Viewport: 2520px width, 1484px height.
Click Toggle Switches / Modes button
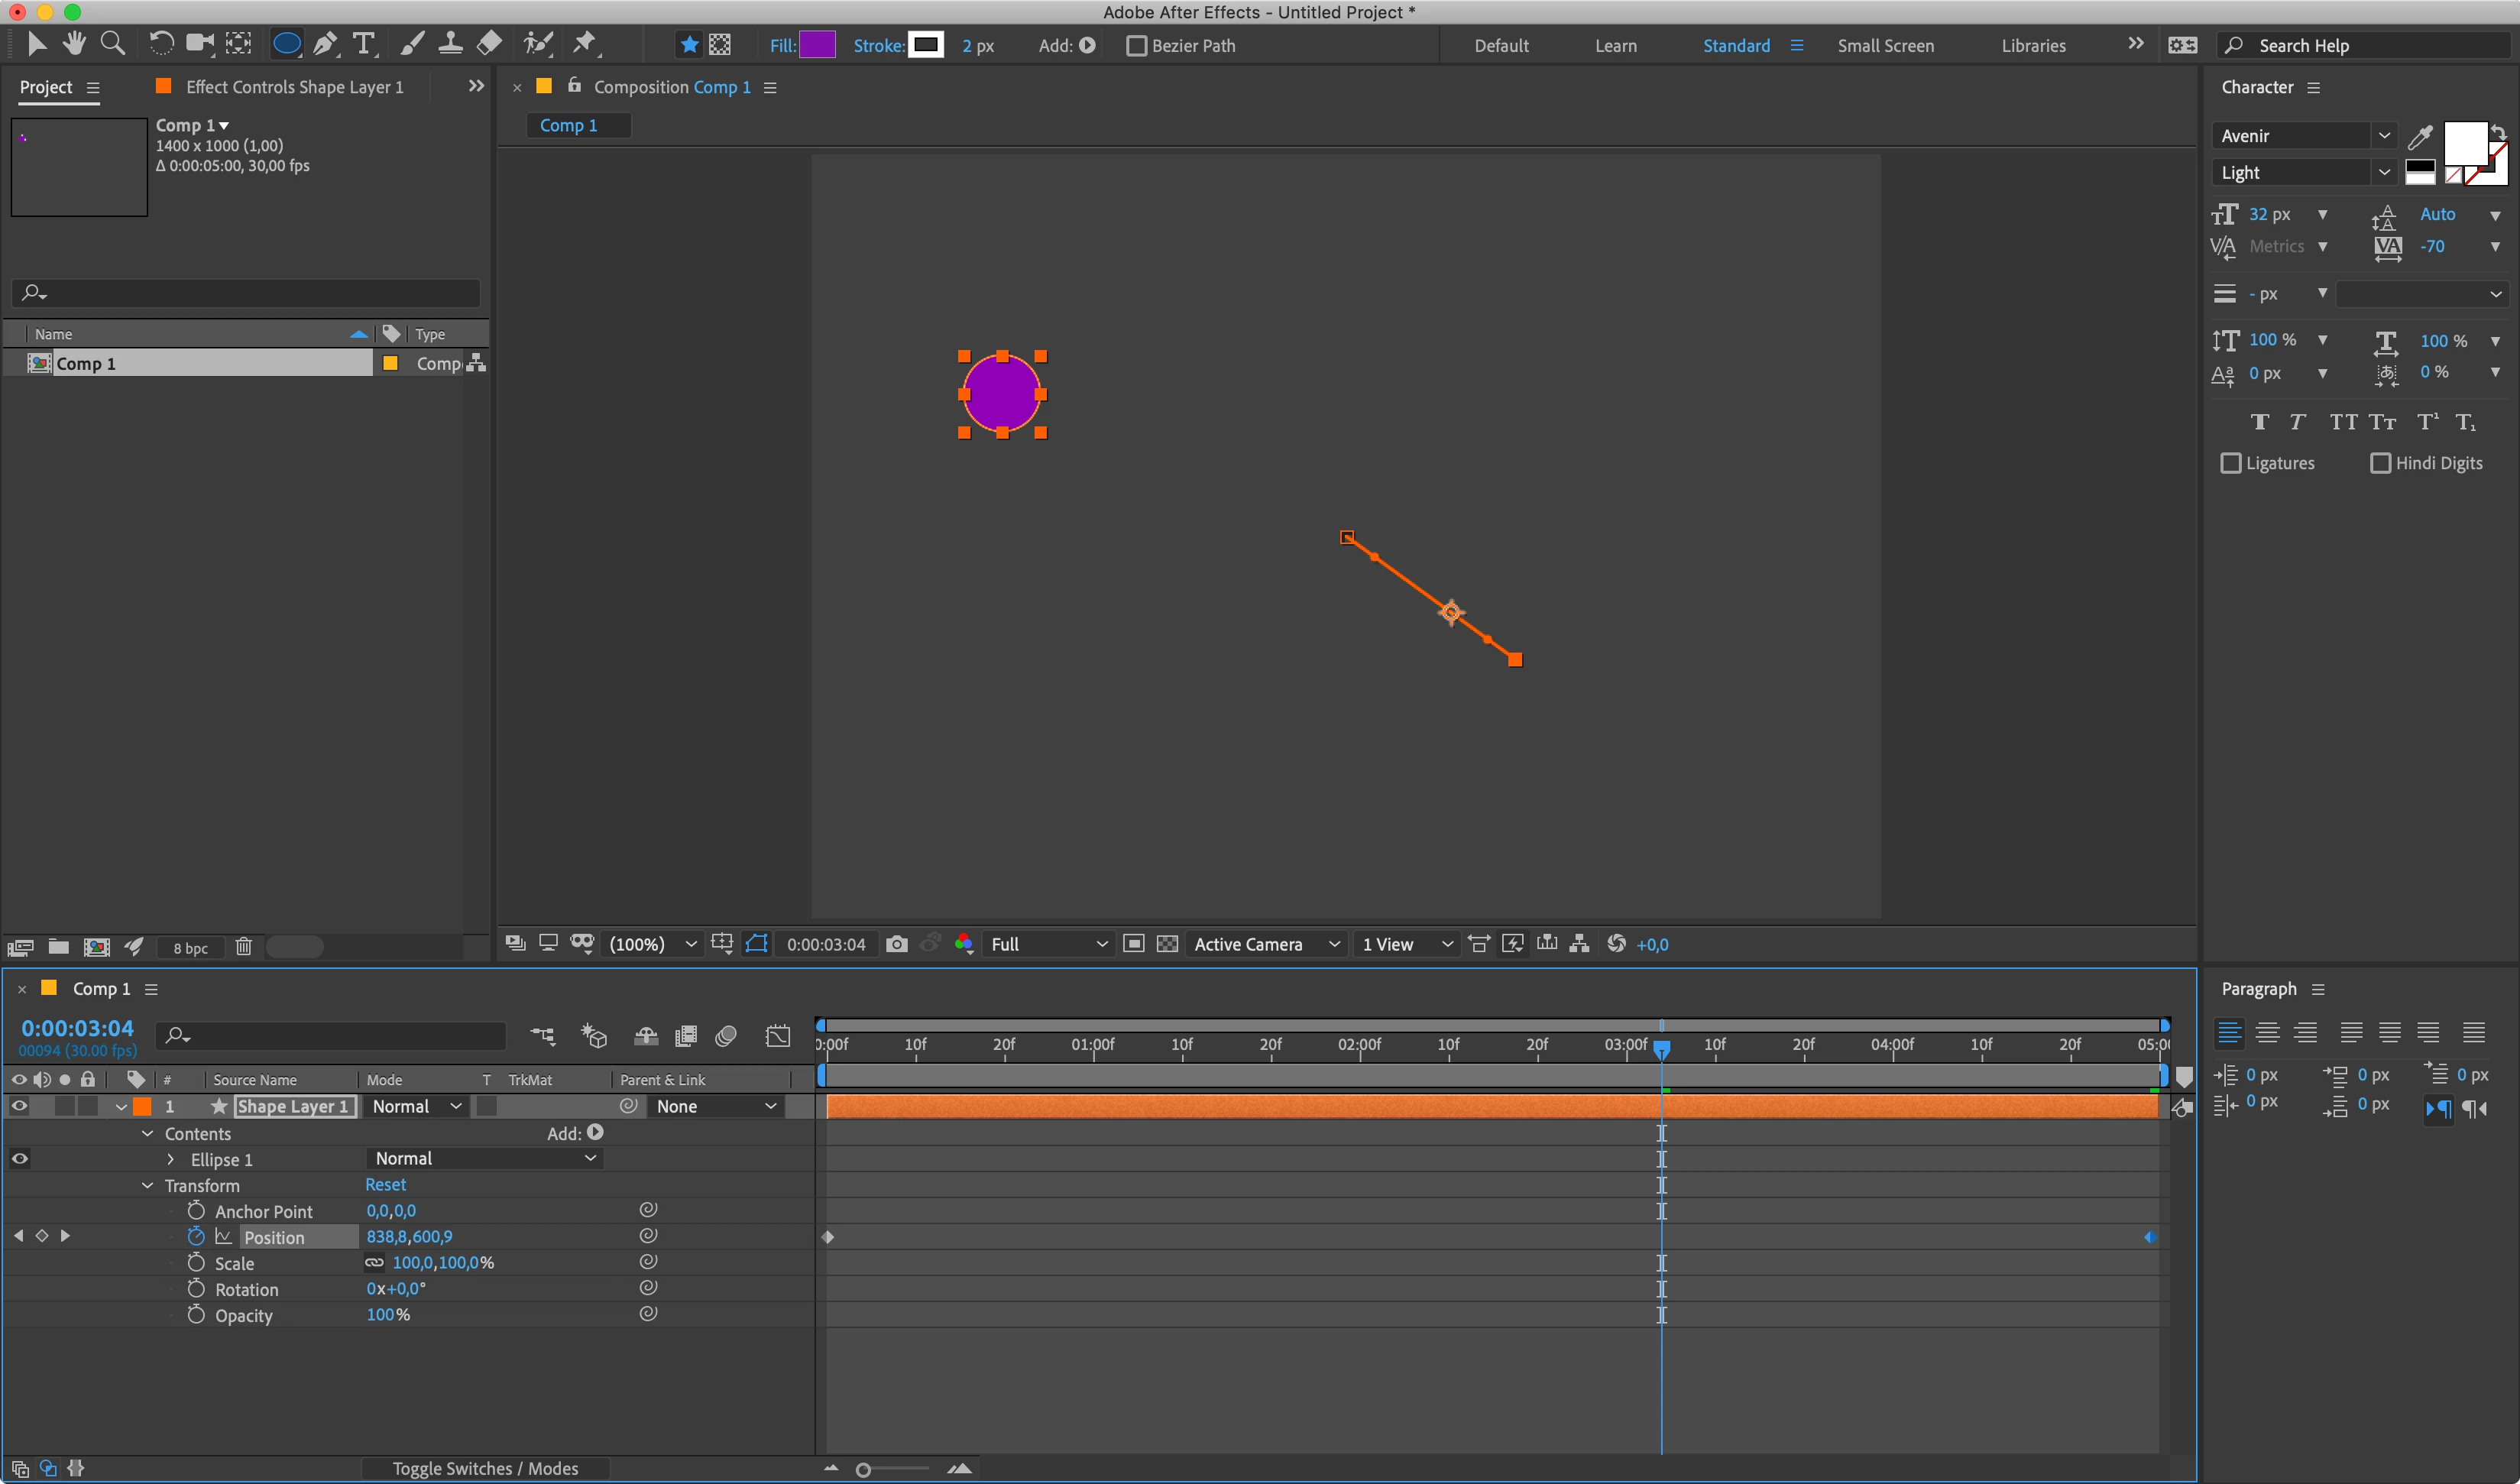[x=485, y=1468]
